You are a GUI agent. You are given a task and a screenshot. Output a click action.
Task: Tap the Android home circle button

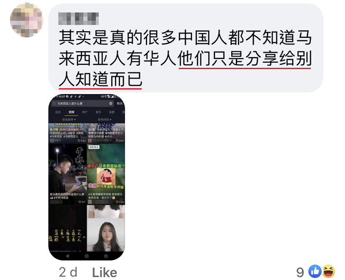point(87,256)
